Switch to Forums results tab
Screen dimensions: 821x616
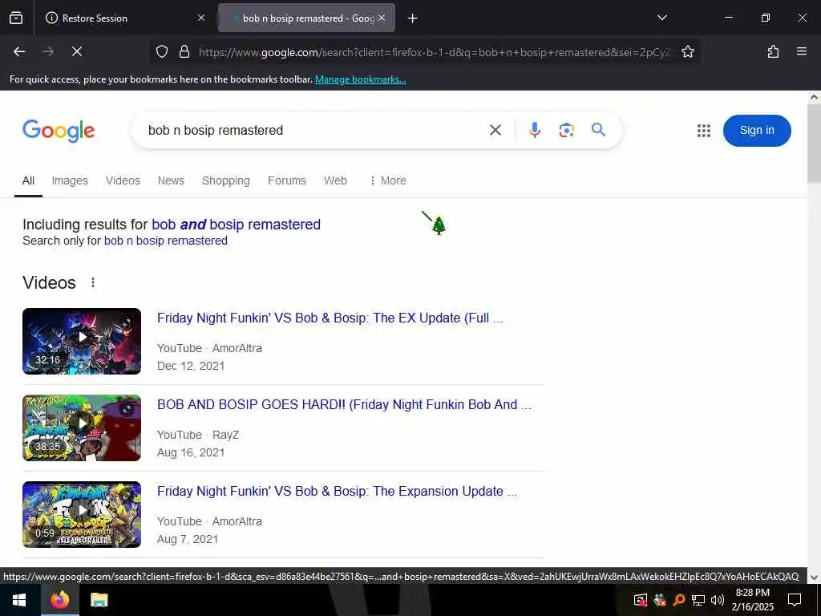point(287,180)
